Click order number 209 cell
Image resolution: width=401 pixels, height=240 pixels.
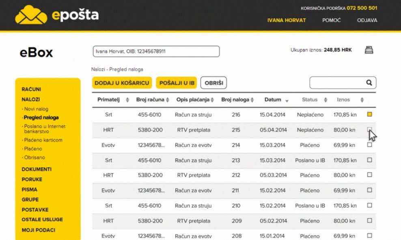[x=237, y=221]
